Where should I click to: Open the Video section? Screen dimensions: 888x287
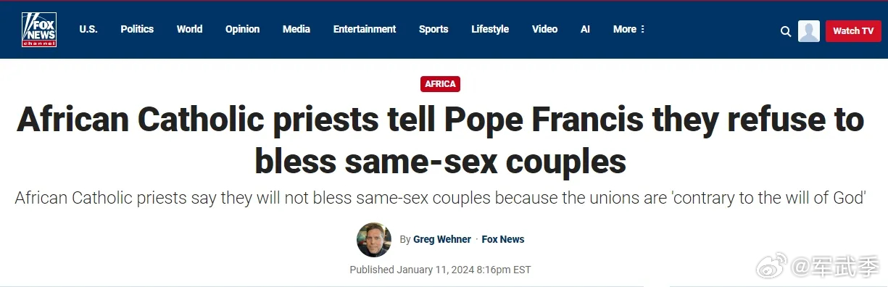(544, 30)
